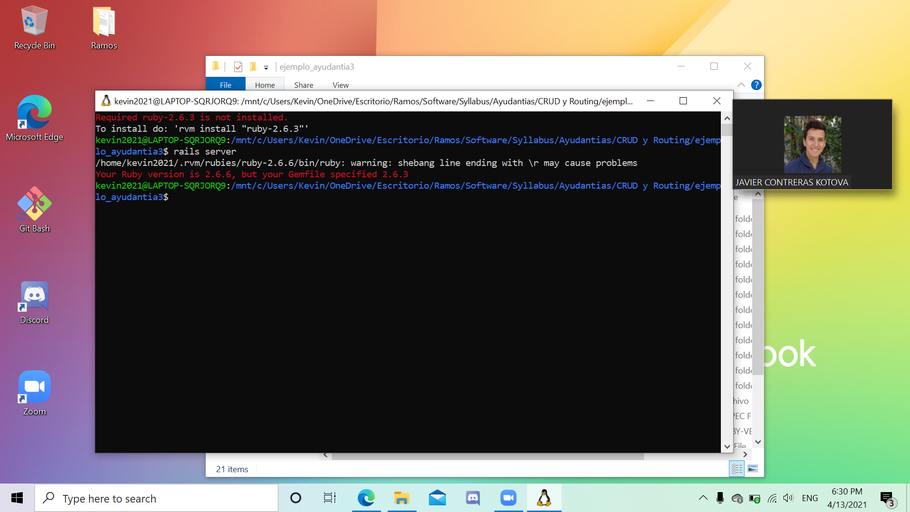
Task: Switch to the View tab in File Explorer
Action: point(340,85)
